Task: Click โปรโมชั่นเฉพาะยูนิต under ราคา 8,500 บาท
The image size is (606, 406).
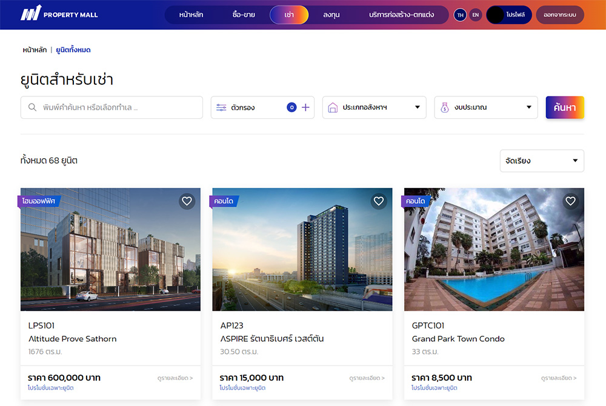Action: pos(434,388)
